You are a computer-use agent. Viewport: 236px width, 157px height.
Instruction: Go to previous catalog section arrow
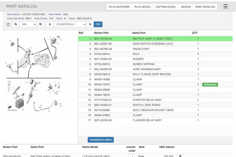coord(50,24)
